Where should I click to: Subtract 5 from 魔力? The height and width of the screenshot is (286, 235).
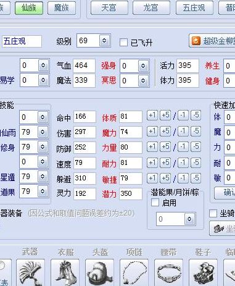[x=196, y=131]
